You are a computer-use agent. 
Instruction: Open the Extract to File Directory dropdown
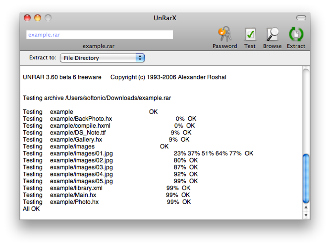[x=102, y=58]
